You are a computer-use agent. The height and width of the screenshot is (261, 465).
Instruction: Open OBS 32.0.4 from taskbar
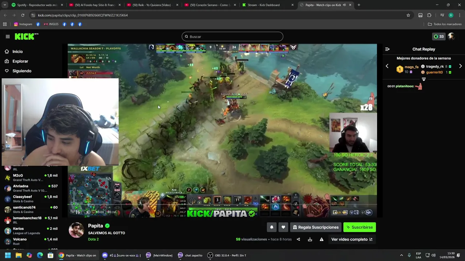pos(227,255)
